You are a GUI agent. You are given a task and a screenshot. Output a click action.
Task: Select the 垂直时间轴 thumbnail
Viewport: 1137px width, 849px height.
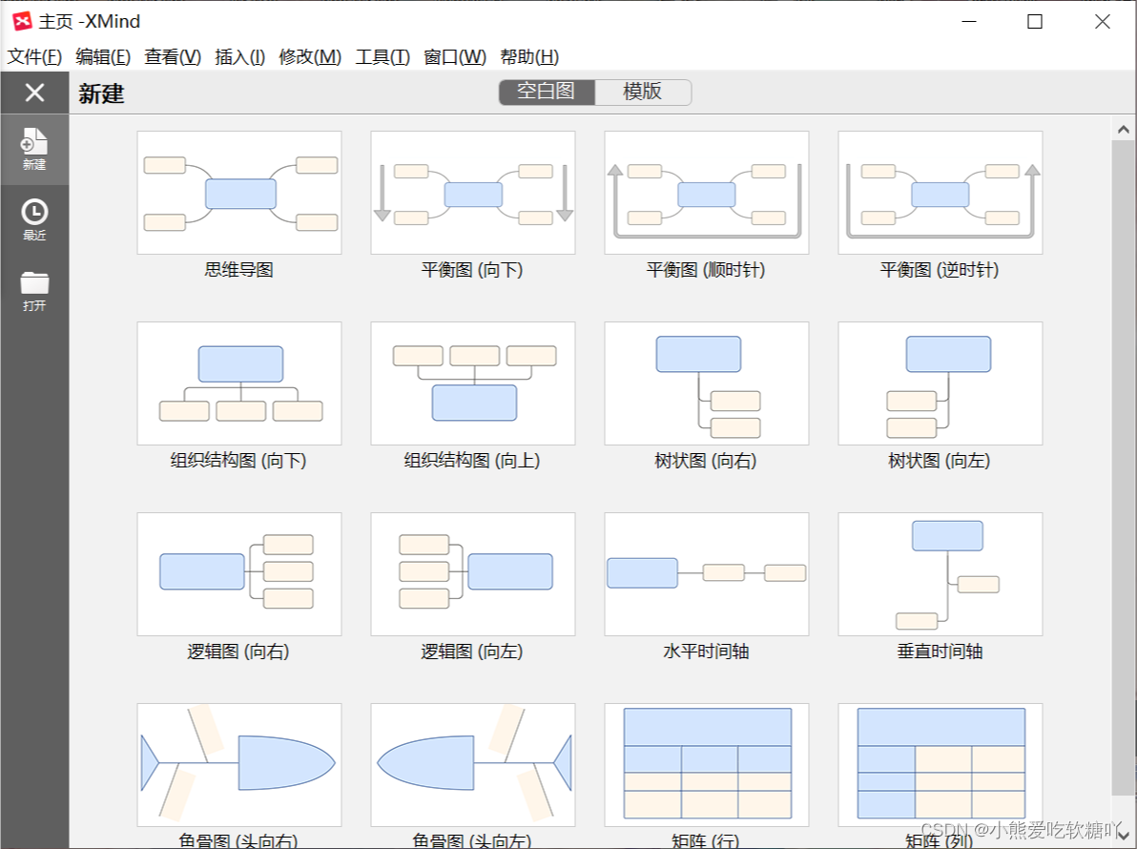tap(940, 574)
